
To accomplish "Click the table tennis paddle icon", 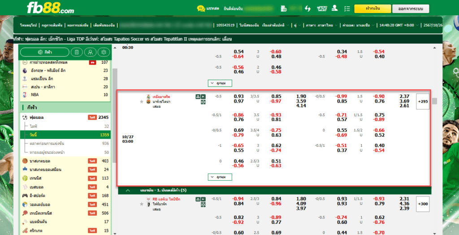I will (25, 213).
